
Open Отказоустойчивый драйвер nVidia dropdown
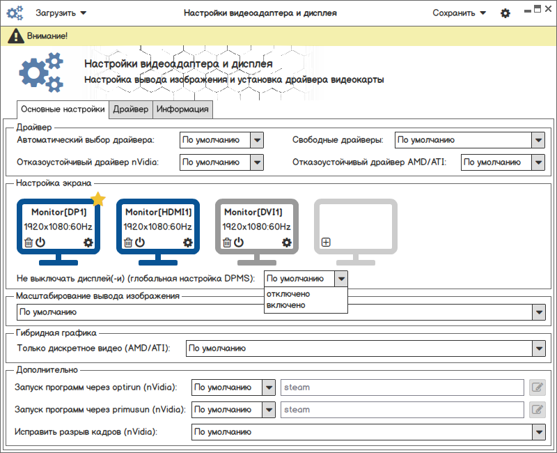pyautogui.click(x=221, y=162)
